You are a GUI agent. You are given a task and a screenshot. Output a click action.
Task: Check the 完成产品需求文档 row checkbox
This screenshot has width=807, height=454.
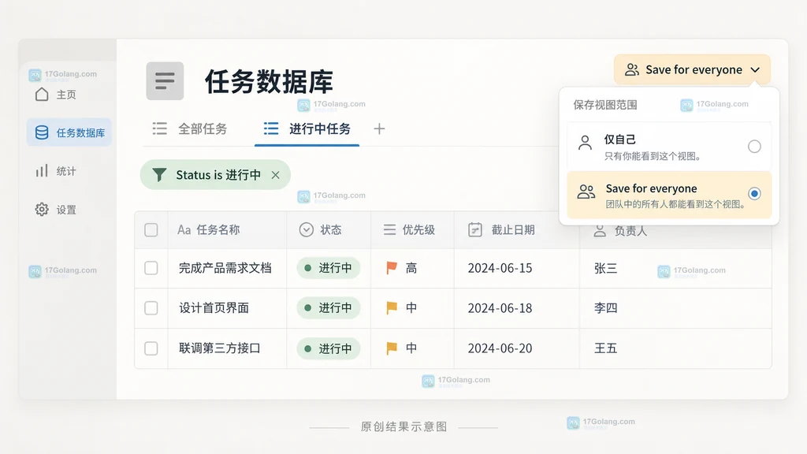click(151, 268)
